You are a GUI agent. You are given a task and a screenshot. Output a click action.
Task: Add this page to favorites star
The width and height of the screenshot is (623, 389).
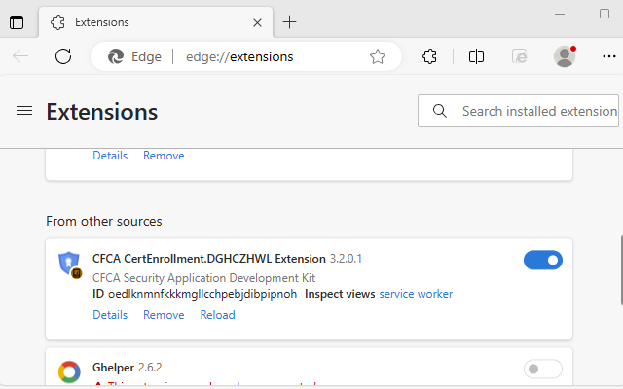[378, 56]
